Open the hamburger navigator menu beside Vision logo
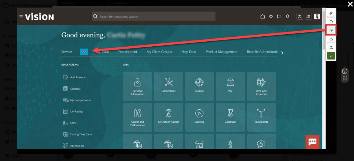Image resolution: width=354 pixels, height=161 pixels. 21,17
